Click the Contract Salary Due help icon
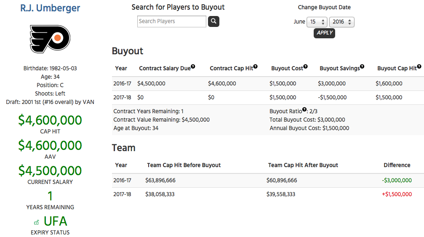This screenshot has width=424, height=237. pos(193,67)
